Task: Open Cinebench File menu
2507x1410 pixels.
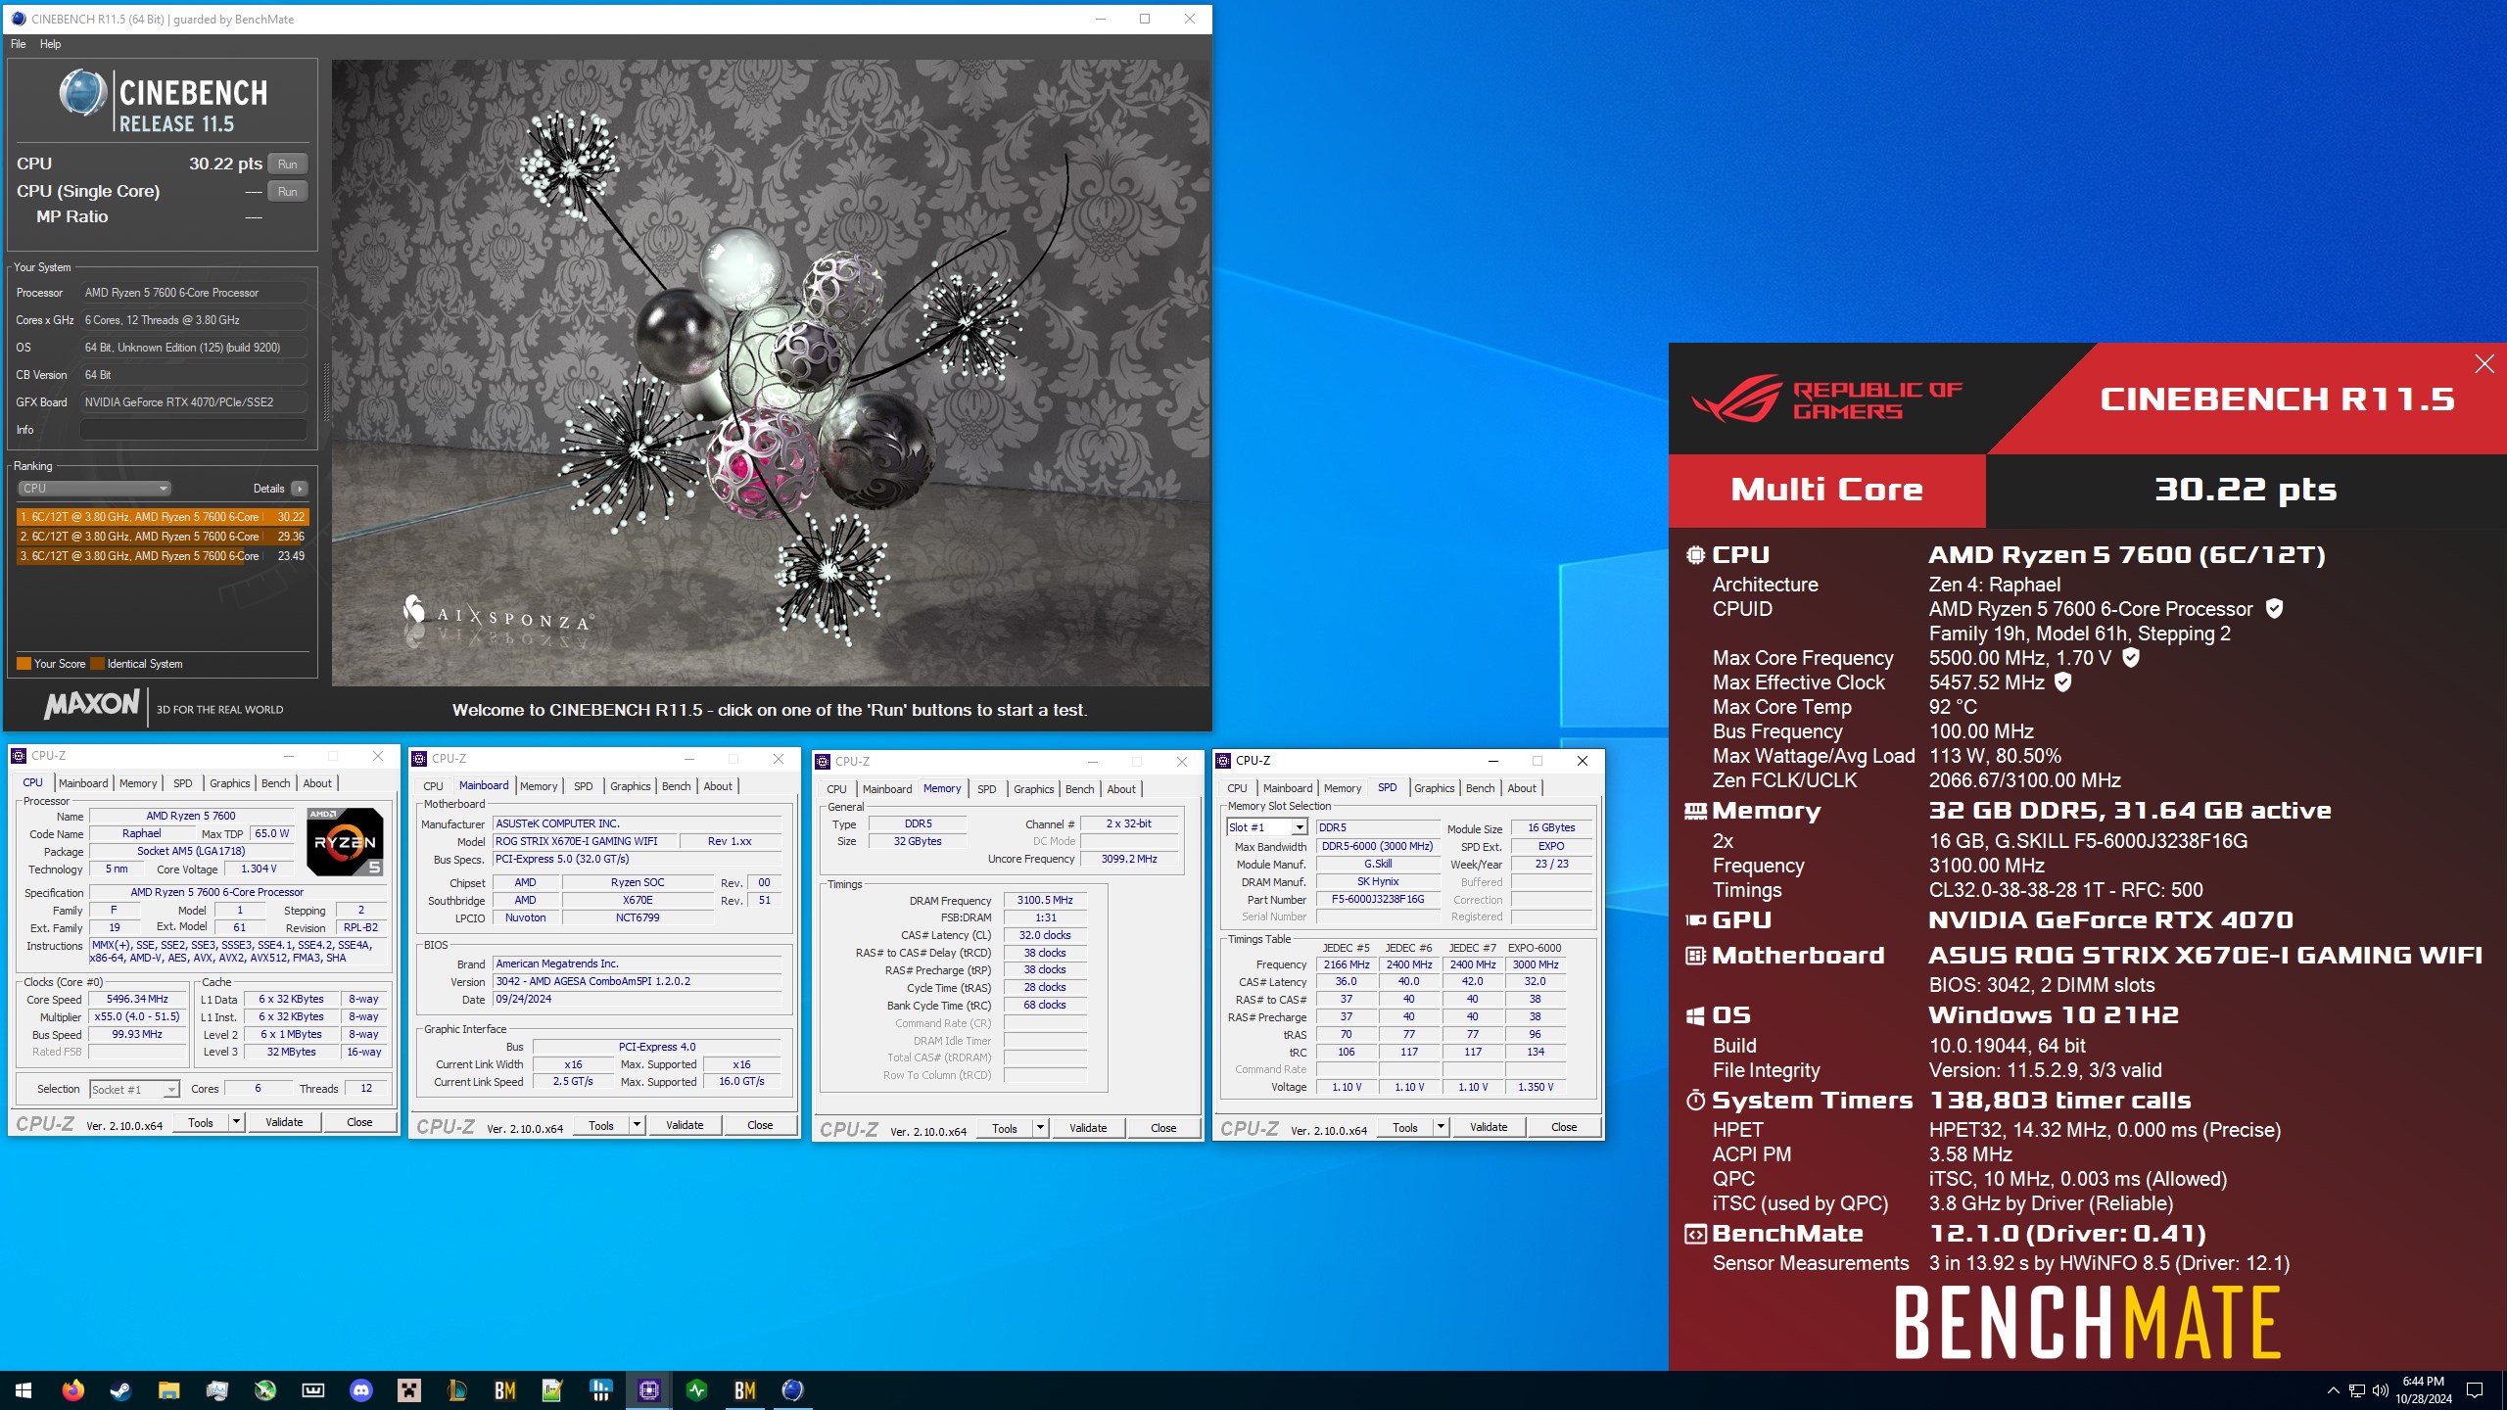Action: [x=19, y=44]
